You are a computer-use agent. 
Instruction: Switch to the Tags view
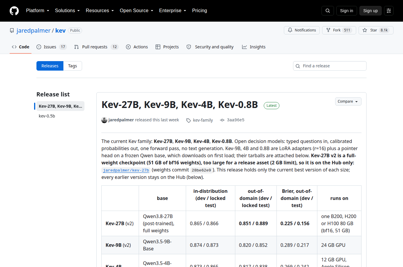pyautogui.click(x=73, y=66)
